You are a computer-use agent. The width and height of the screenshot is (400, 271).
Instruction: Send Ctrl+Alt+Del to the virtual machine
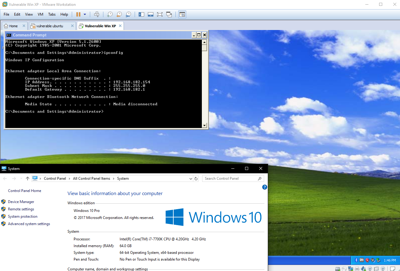coord(97,14)
